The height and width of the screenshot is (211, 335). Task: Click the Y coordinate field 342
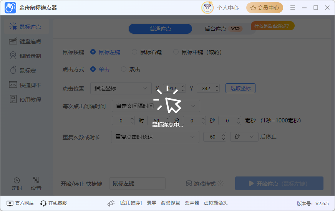click(x=208, y=88)
